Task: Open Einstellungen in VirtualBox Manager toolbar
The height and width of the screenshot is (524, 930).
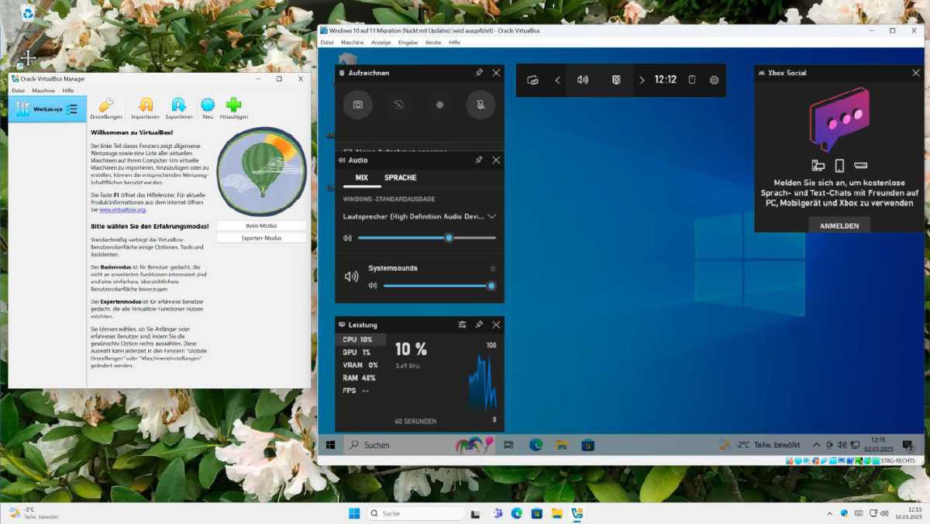Action: pyautogui.click(x=106, y=108)
